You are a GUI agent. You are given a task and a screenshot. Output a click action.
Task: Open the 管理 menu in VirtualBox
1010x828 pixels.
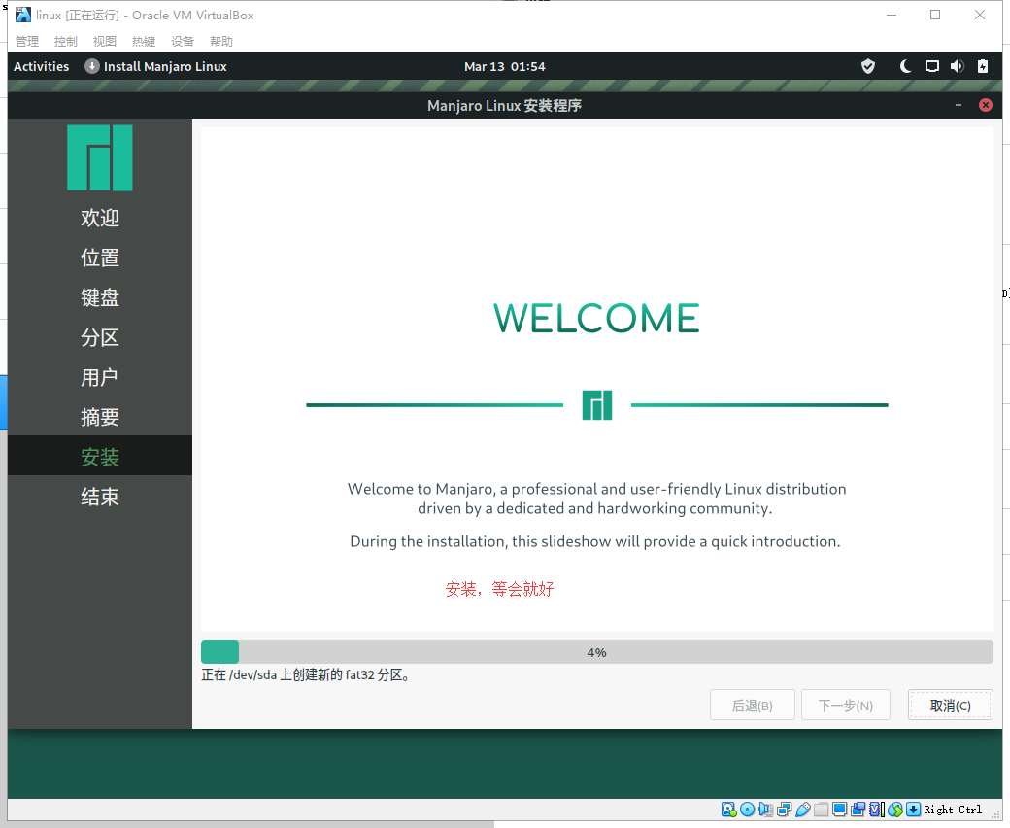[x=27, y=41]
